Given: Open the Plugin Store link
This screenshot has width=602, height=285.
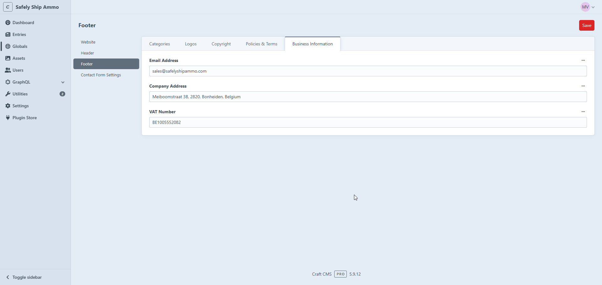Looking at the screenshot, I should 24,118.
